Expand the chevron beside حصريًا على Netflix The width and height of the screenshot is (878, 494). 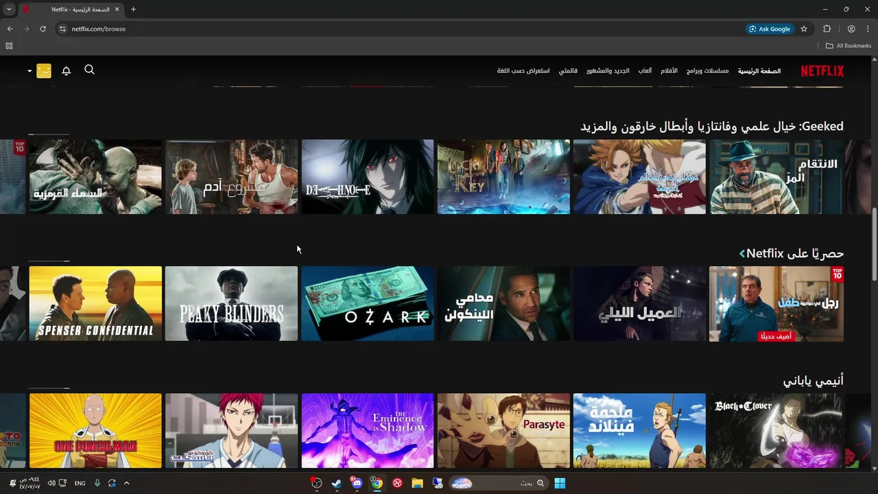(x=742, y=254)
